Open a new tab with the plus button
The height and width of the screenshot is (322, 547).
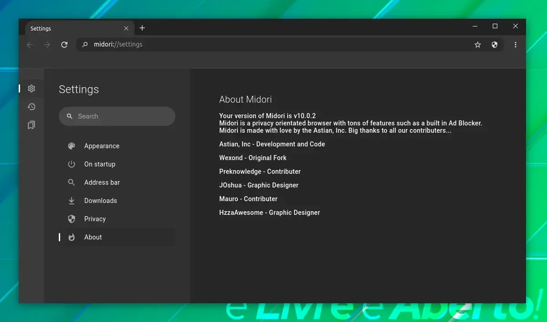point(142,28)
